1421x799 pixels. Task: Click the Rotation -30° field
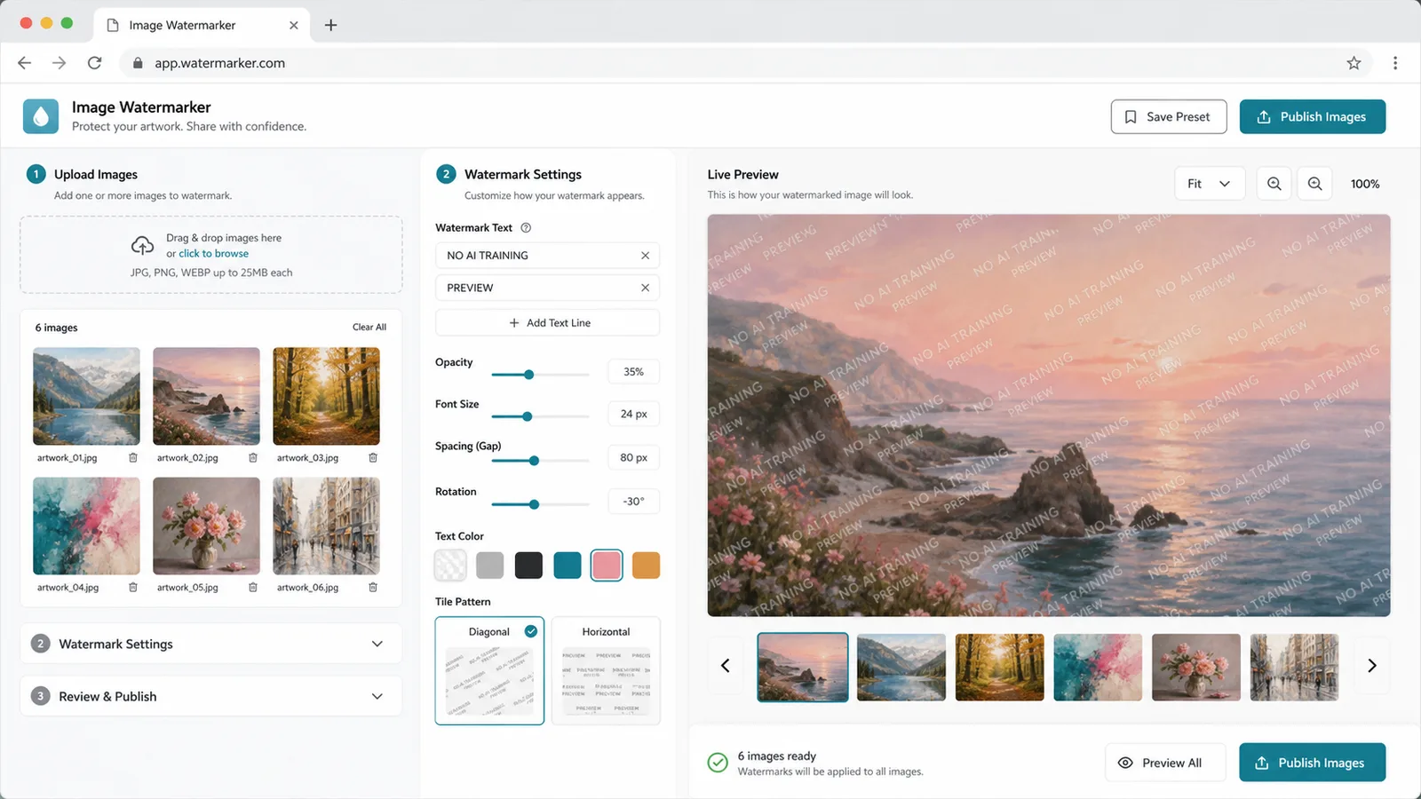633,502
